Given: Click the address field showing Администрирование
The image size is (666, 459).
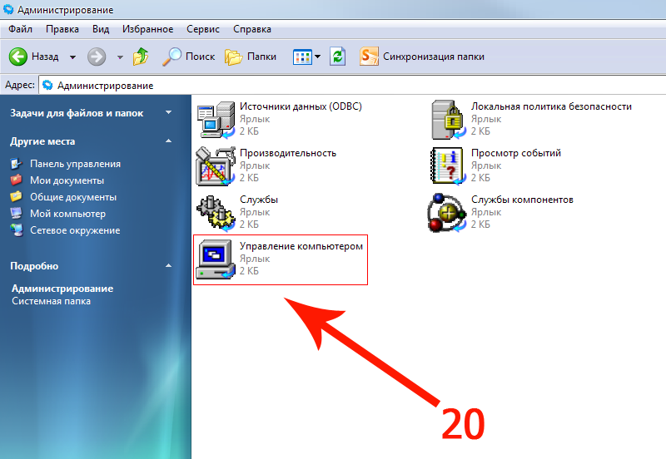Looking at the screenshot, I should [352, 86].
